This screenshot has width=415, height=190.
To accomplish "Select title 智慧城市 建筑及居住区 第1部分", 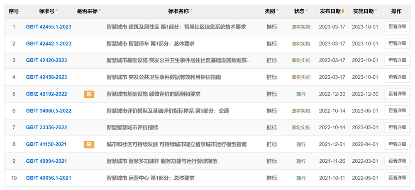I will point(176,27).
